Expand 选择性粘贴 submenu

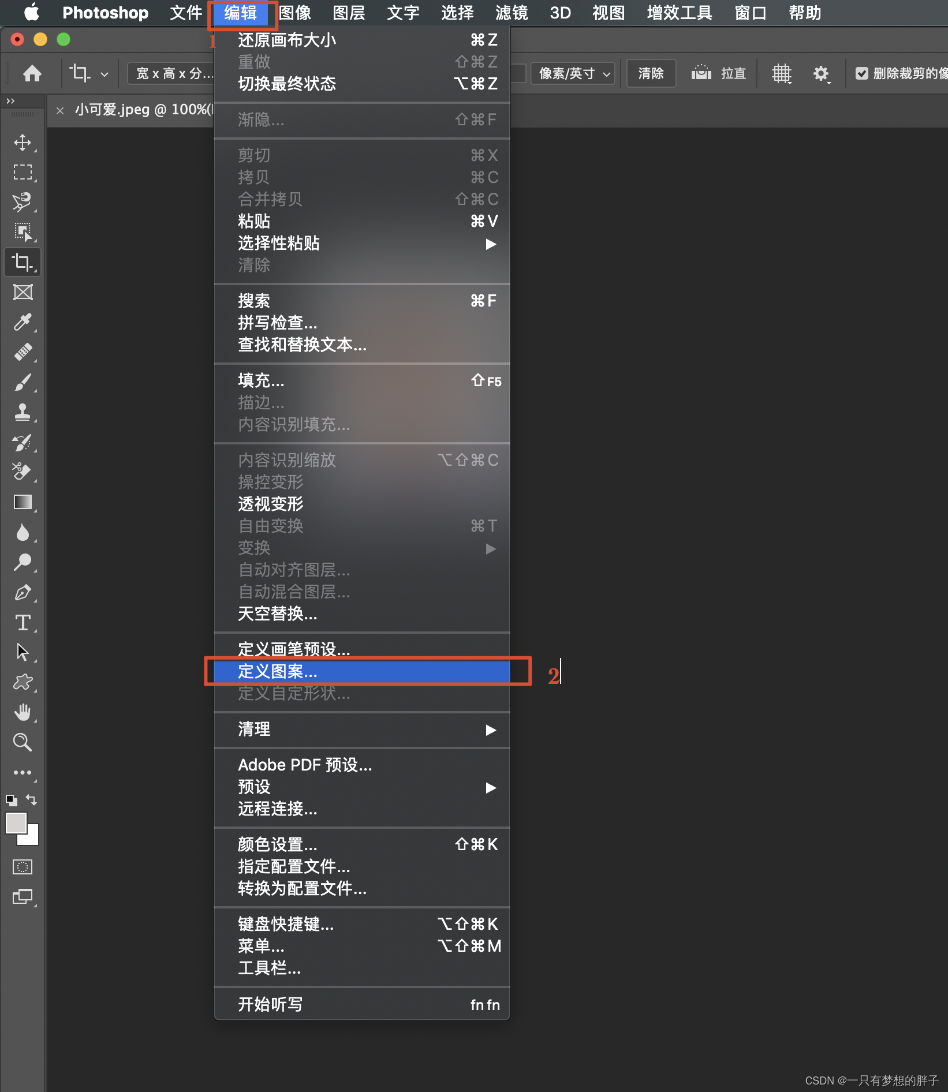pos(362,244)
